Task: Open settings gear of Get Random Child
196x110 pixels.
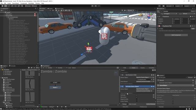Action: click(154, 75)
